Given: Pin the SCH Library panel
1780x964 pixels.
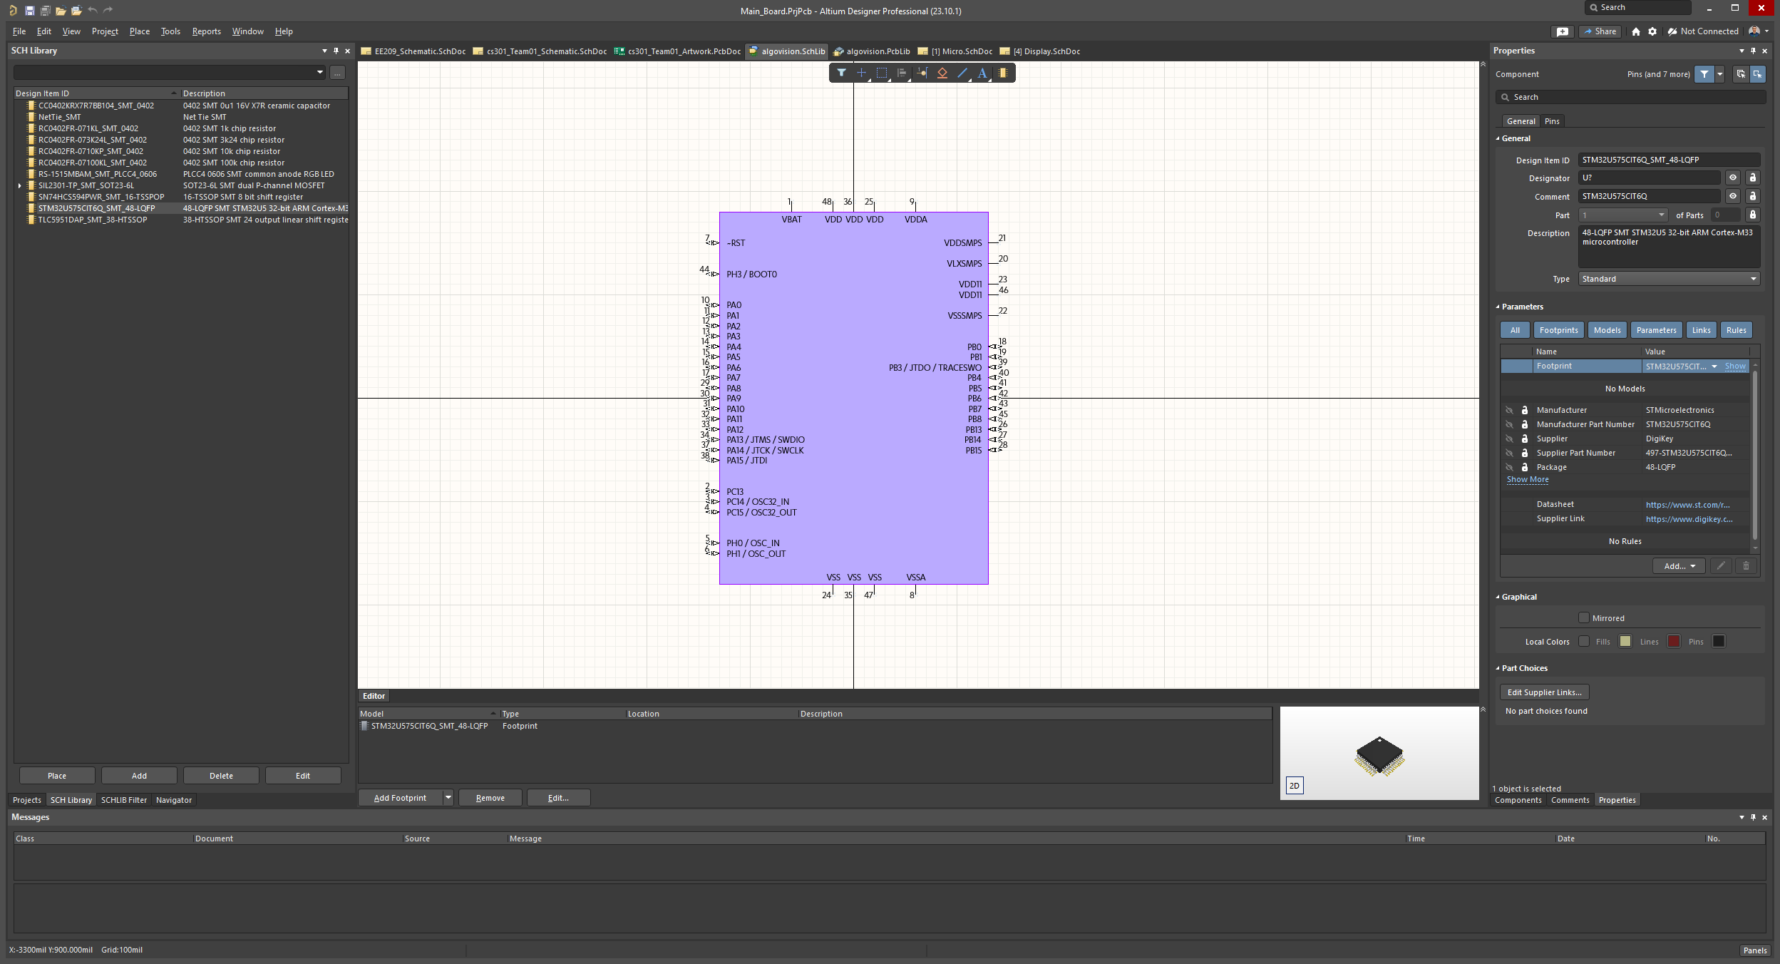Looking at the screenshot, I should [336, 51].
